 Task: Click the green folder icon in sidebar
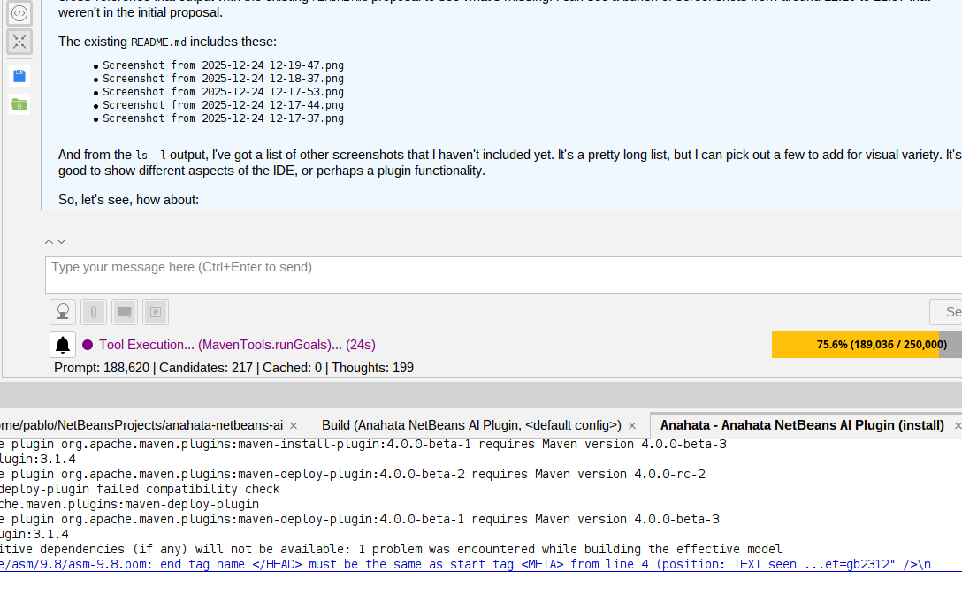point(19,104)
